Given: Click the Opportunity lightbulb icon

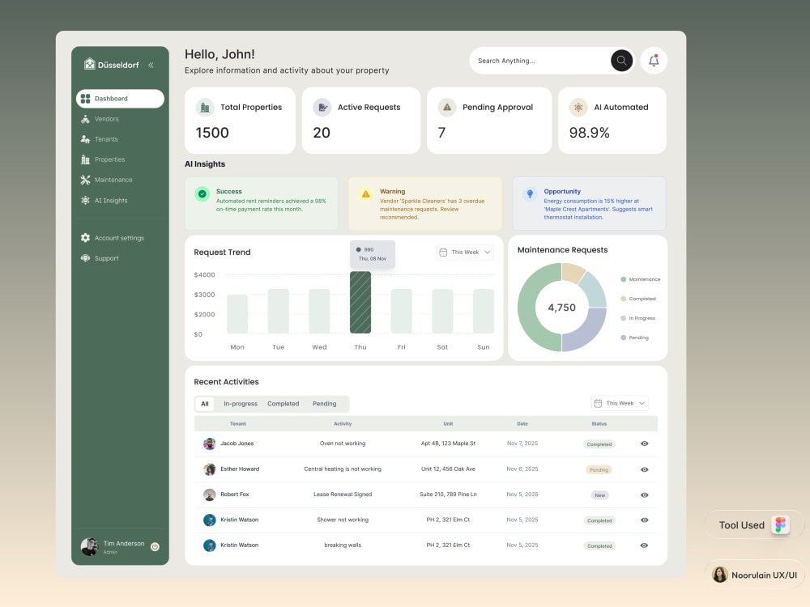Looking at the screenshot, I should click(x=530, y=194).
